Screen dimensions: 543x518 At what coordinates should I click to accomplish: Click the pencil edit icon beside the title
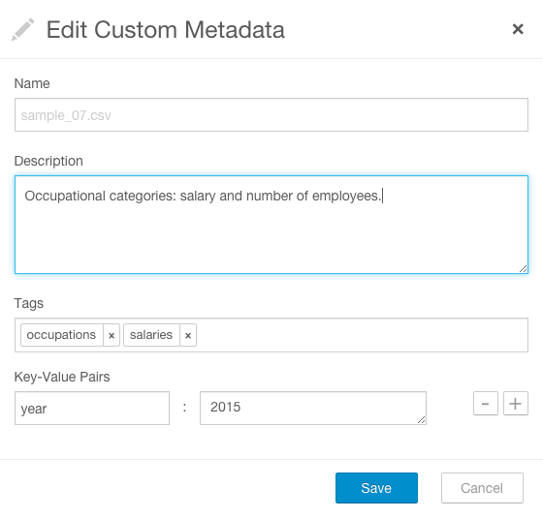(23, 29)
